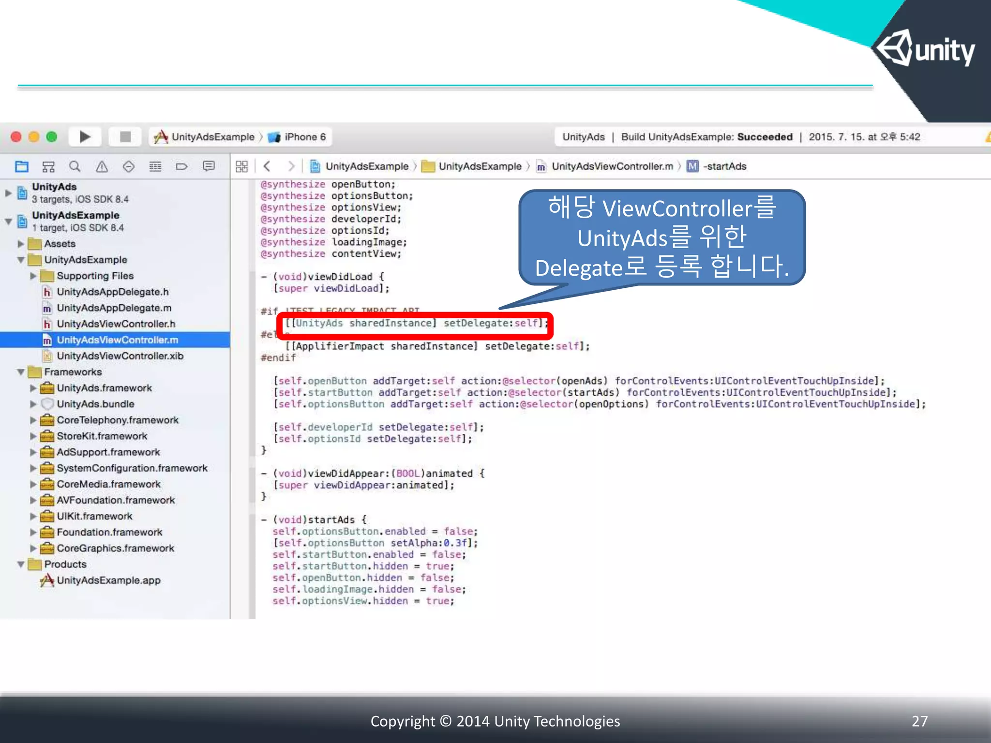The height and width of the screenshot is (743, 991).
Task: Show the Project navigator folder icon
Action: pos(22,166)
